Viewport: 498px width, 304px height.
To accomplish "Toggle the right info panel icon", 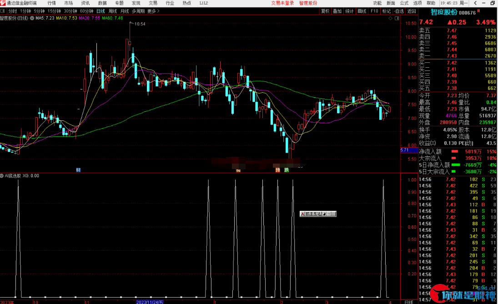I will pyautogui.click(x=397, y=19).
